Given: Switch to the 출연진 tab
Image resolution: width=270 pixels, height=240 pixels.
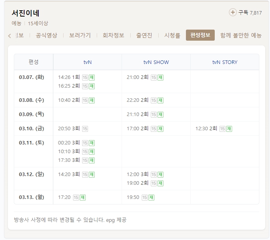Looking at the screenshot, I should click(x=144, y=35).
